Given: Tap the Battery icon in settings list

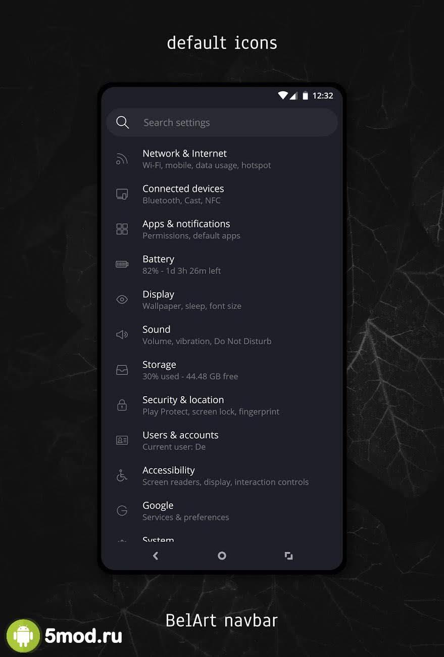Looking at the screenshot, I should coord(122,264).
